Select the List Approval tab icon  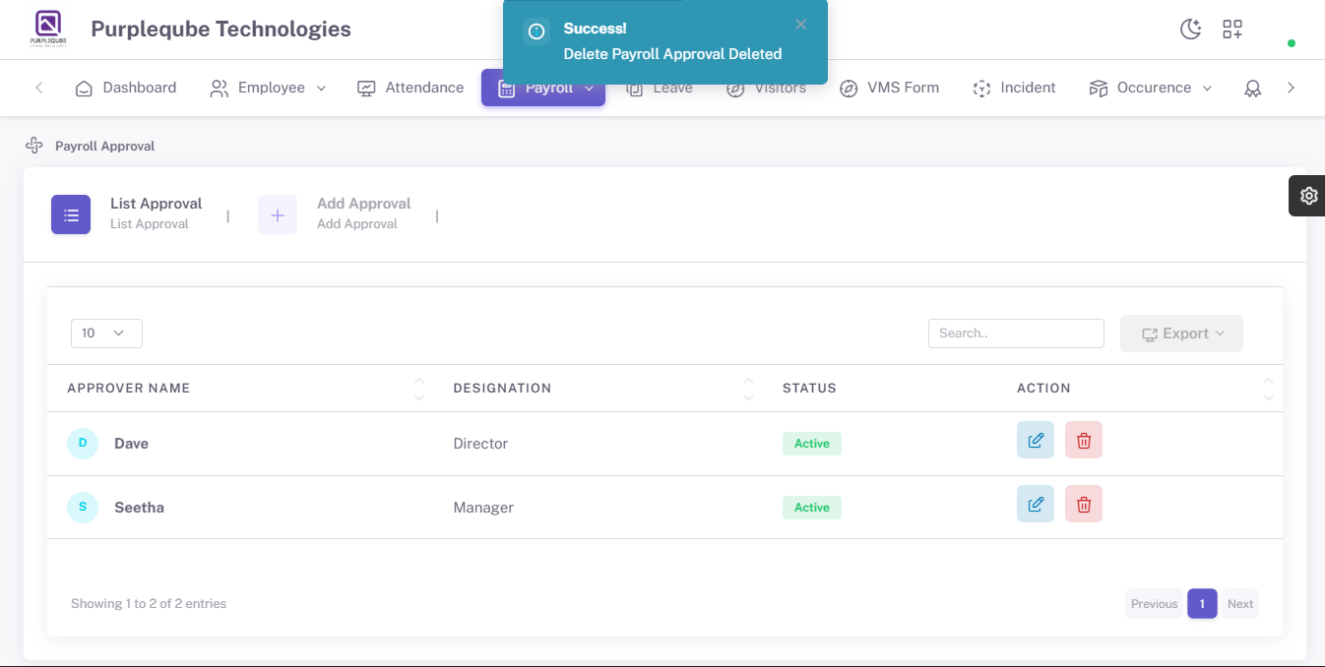tap(71, 214)
